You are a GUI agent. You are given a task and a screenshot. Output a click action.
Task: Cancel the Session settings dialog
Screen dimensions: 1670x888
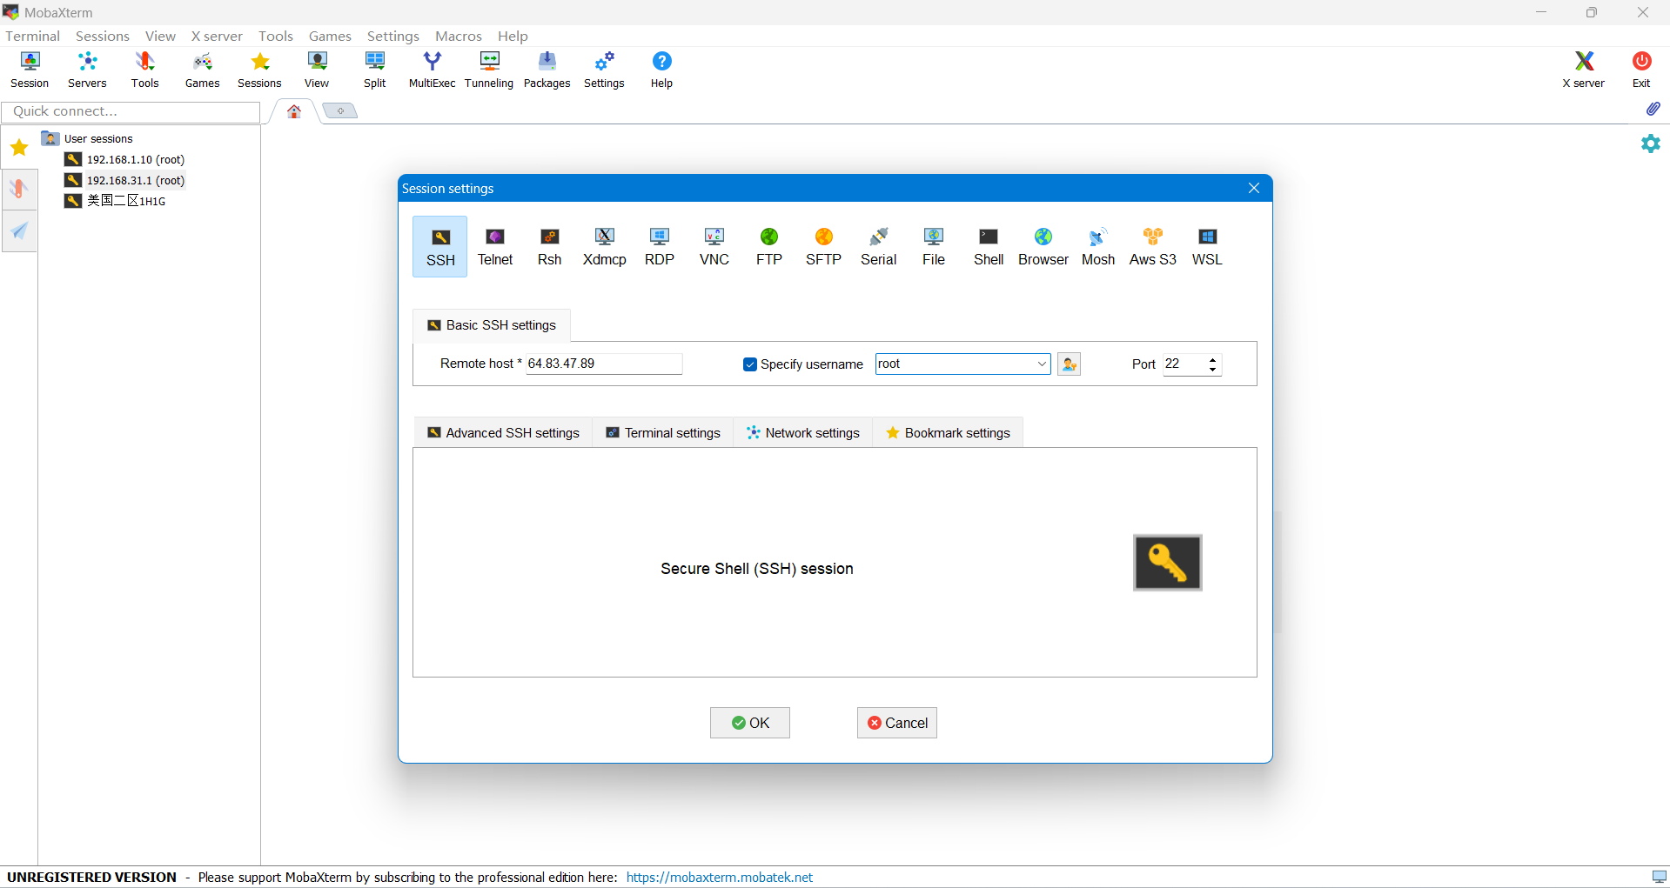click(897, 723)
